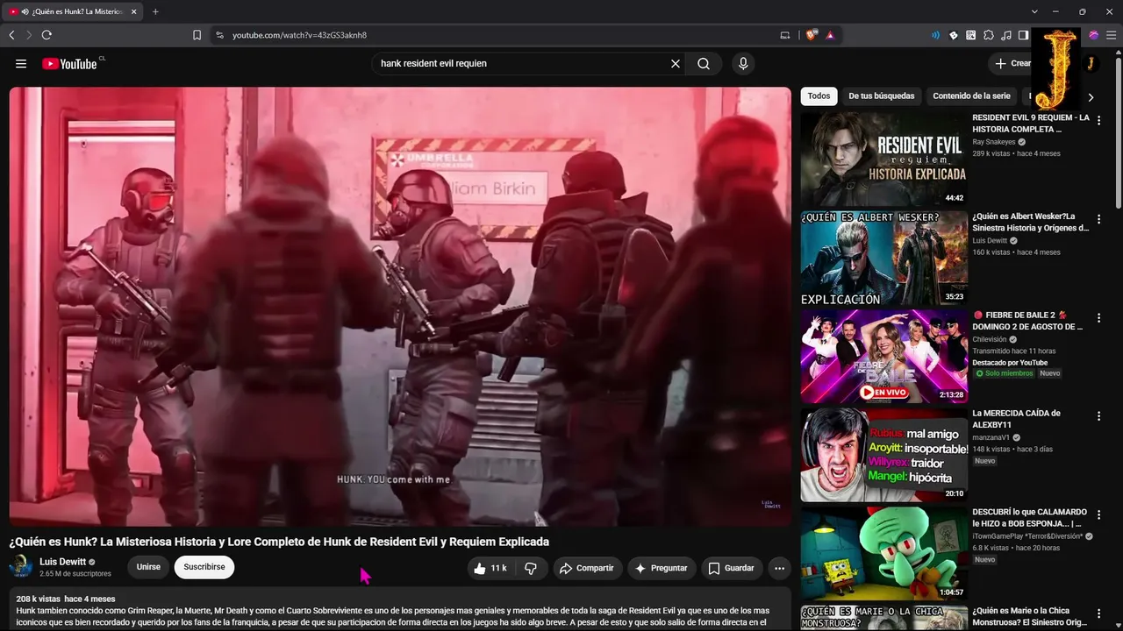Open the Extensions puzzle piece menu

pos(989,35)
